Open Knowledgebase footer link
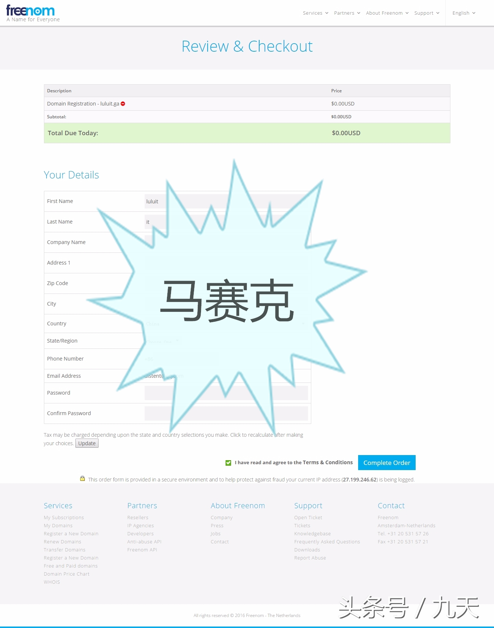 [x=312, y=533]
